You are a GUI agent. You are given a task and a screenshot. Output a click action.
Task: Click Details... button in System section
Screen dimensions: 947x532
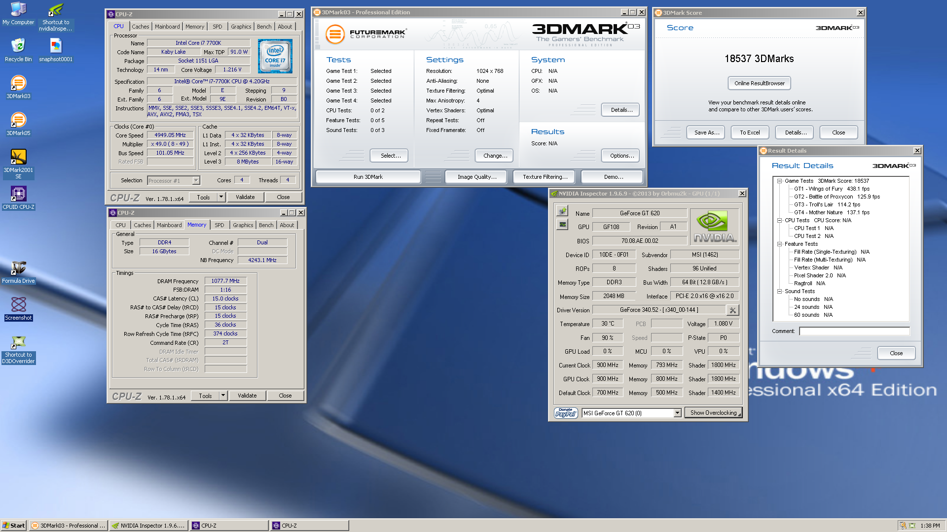pos(620,110)
